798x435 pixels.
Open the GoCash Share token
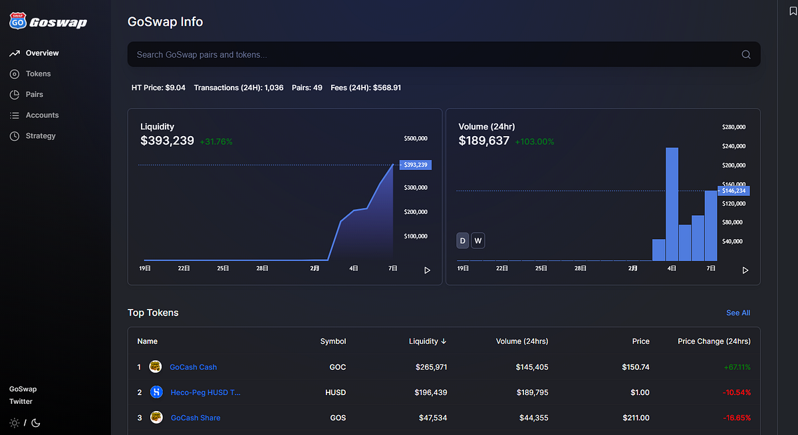(196, 418)
